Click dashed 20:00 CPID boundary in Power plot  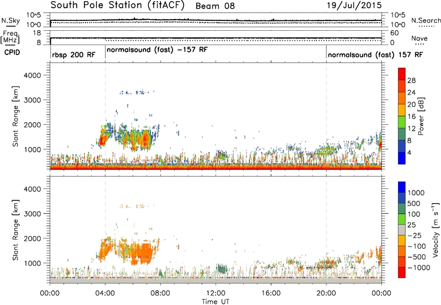point(326,116)
